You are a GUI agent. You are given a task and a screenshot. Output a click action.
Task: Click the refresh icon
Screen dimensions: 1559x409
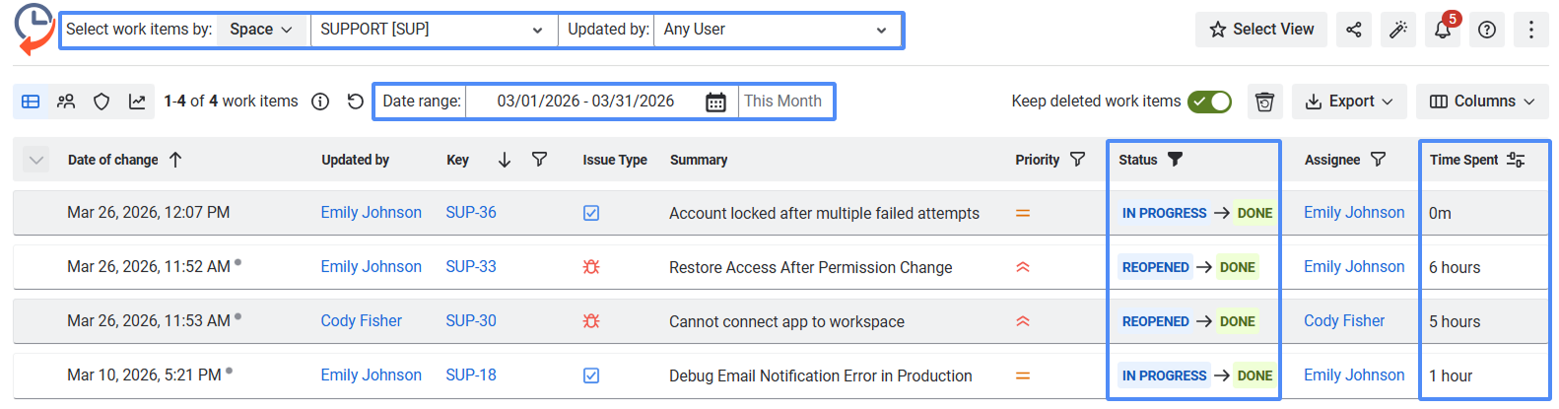point(356,102)
